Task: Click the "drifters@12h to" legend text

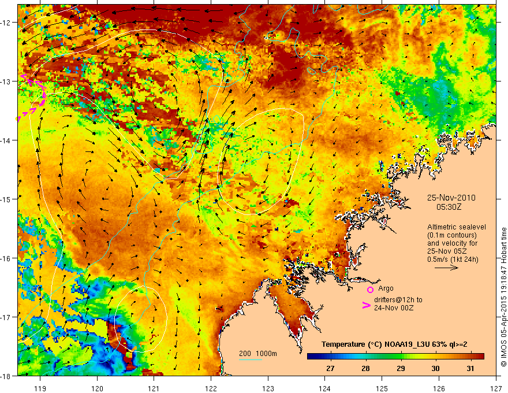Action: [398, 299]
